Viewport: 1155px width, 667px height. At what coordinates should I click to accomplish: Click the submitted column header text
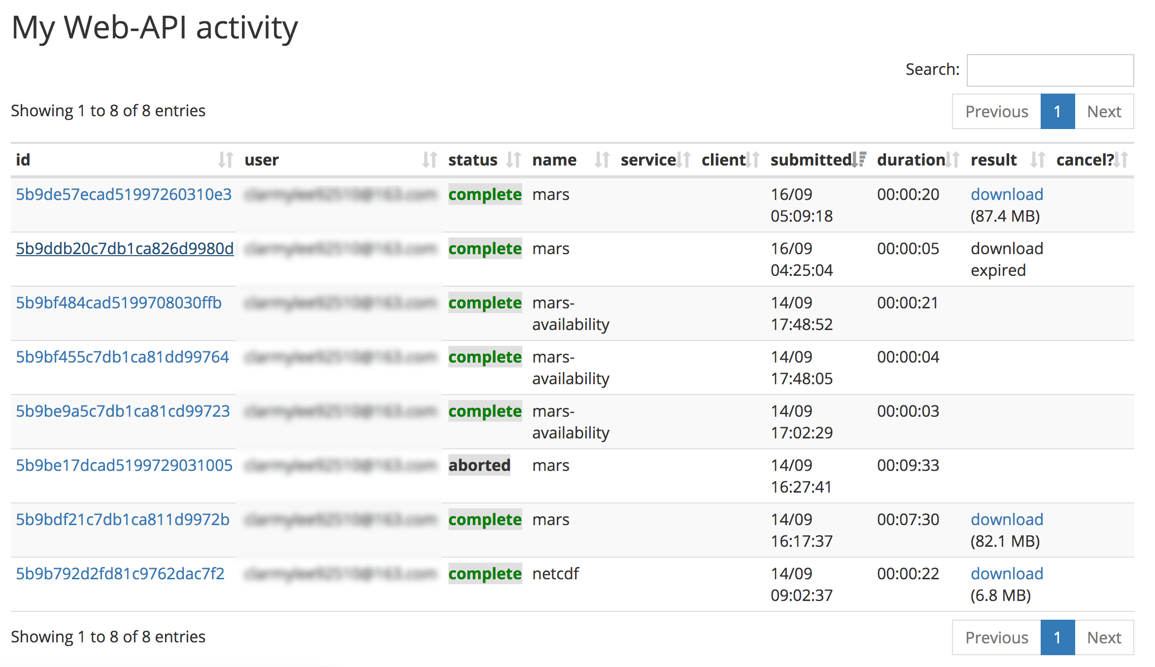(811, 160)
